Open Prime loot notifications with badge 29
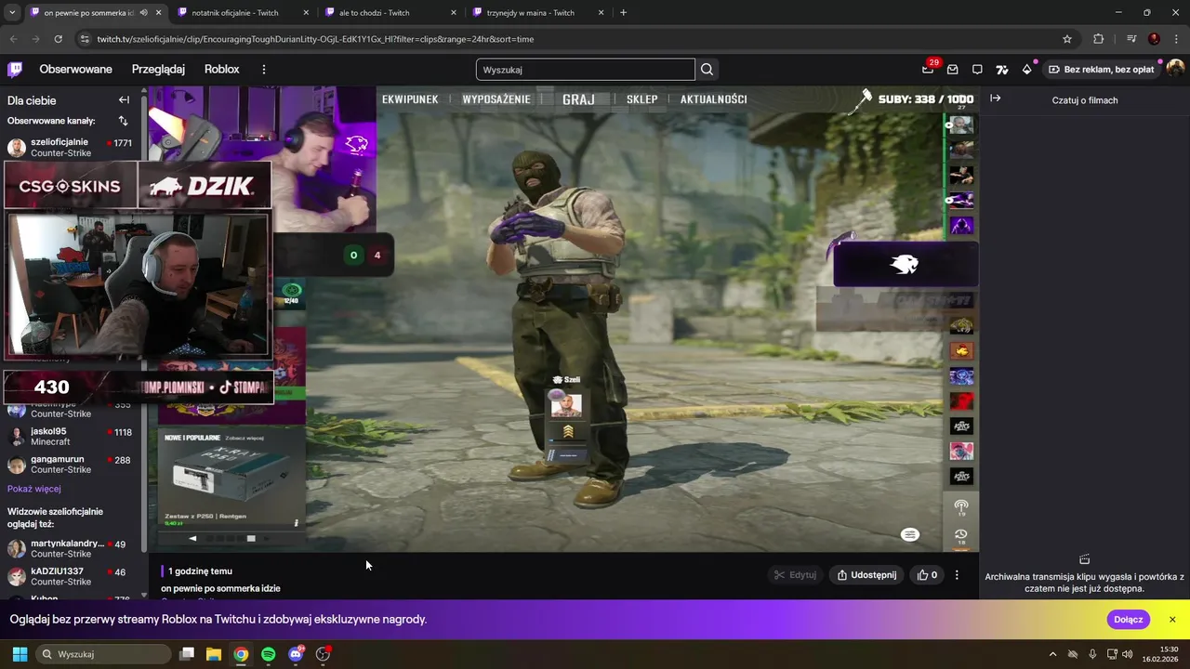1190x669 pixels. point(928,69)
